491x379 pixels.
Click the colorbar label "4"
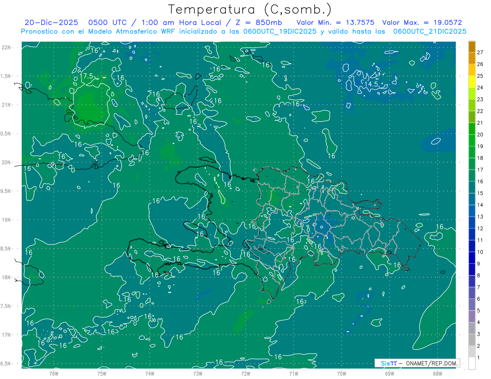tap(479, 323)
